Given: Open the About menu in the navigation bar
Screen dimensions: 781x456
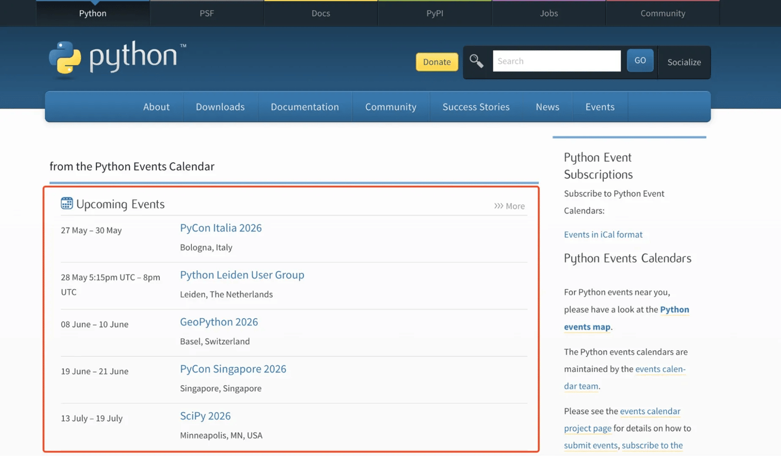Looking at the screenshot, I should (156, 107).
